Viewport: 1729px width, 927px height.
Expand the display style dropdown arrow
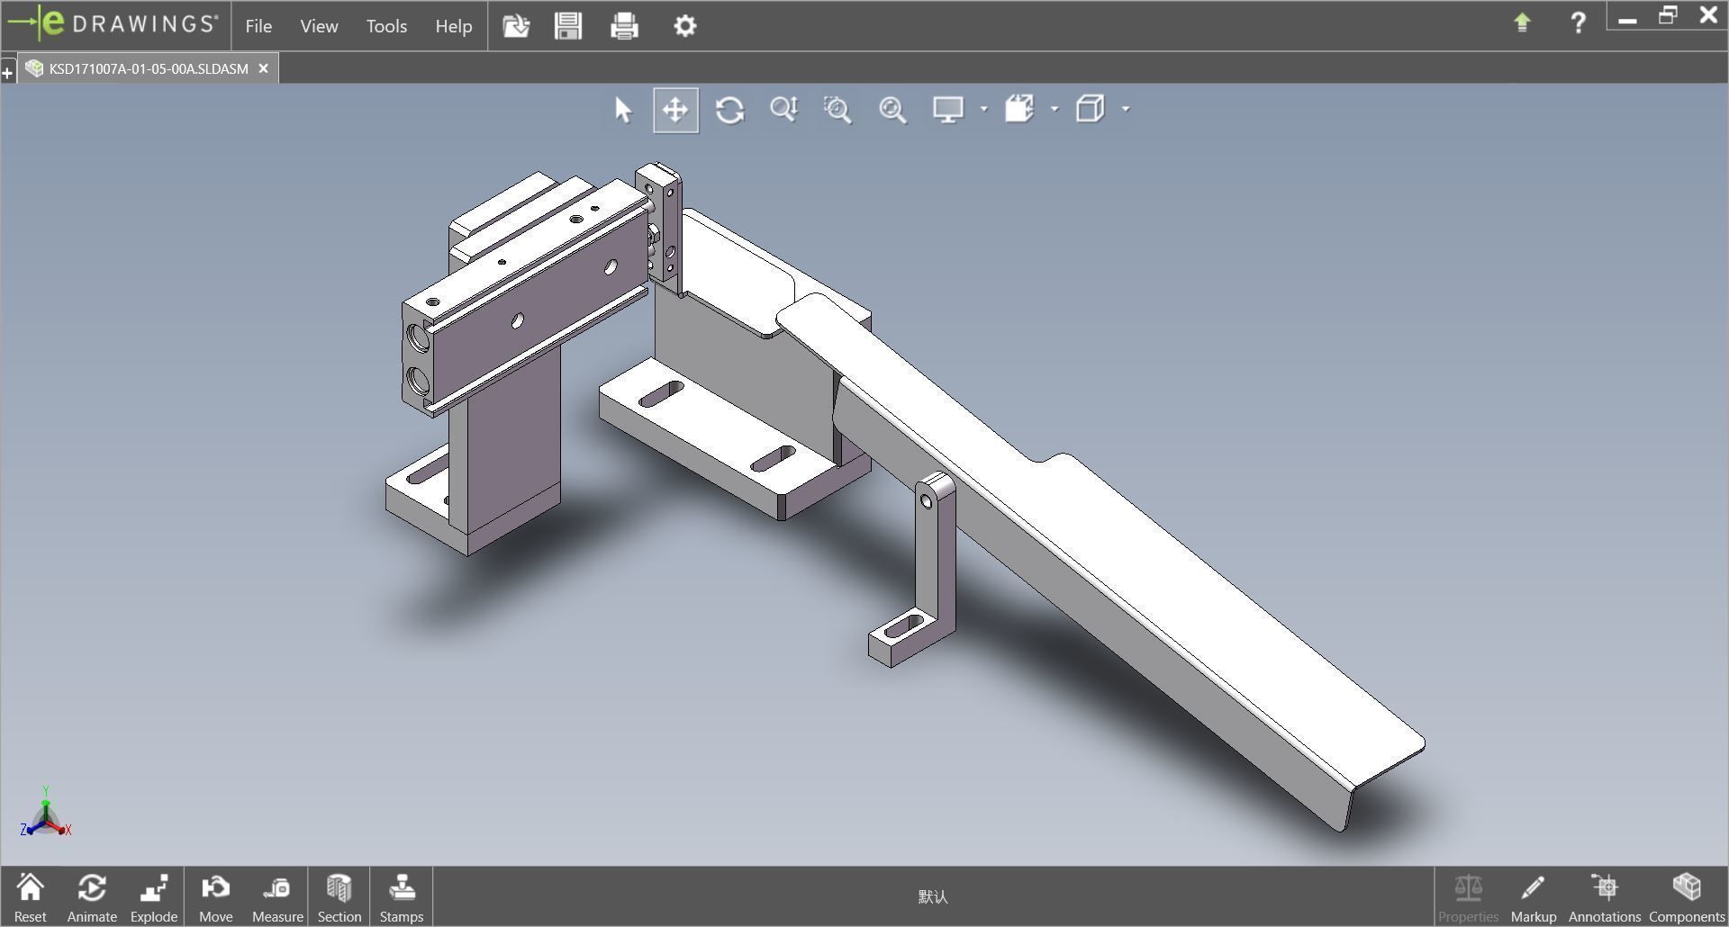click(x=1126, y=110)
